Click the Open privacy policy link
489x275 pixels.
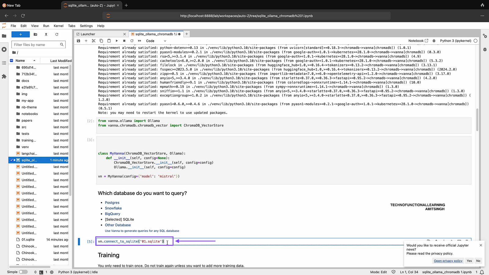tap(448, 261)
